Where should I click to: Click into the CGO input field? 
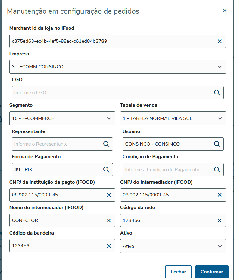(111, 93)
